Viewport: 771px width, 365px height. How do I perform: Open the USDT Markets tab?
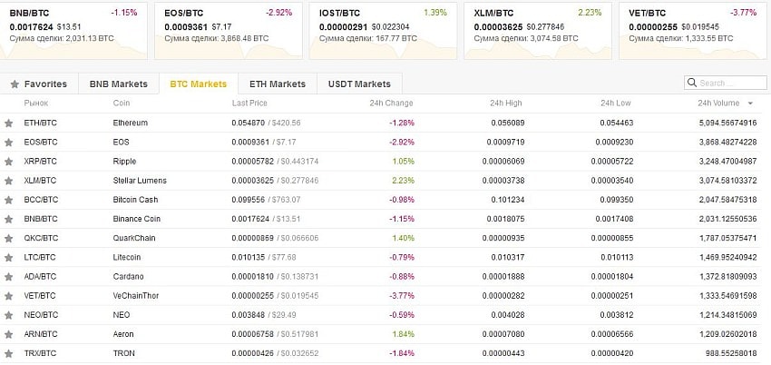(x=359, y=84)
